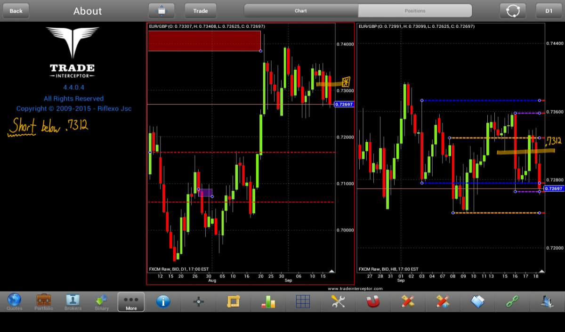Toggle the magnet snap tool
Image resolution: width=565 pixels, height=332 pixels.
[373, 301]
